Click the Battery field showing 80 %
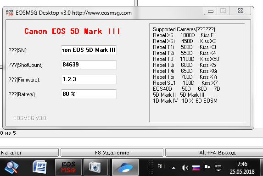 [x=89, y=94]
